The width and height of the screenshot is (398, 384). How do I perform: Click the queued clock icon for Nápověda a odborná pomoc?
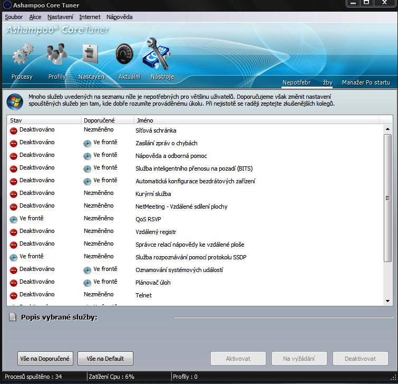pos(87,156)
